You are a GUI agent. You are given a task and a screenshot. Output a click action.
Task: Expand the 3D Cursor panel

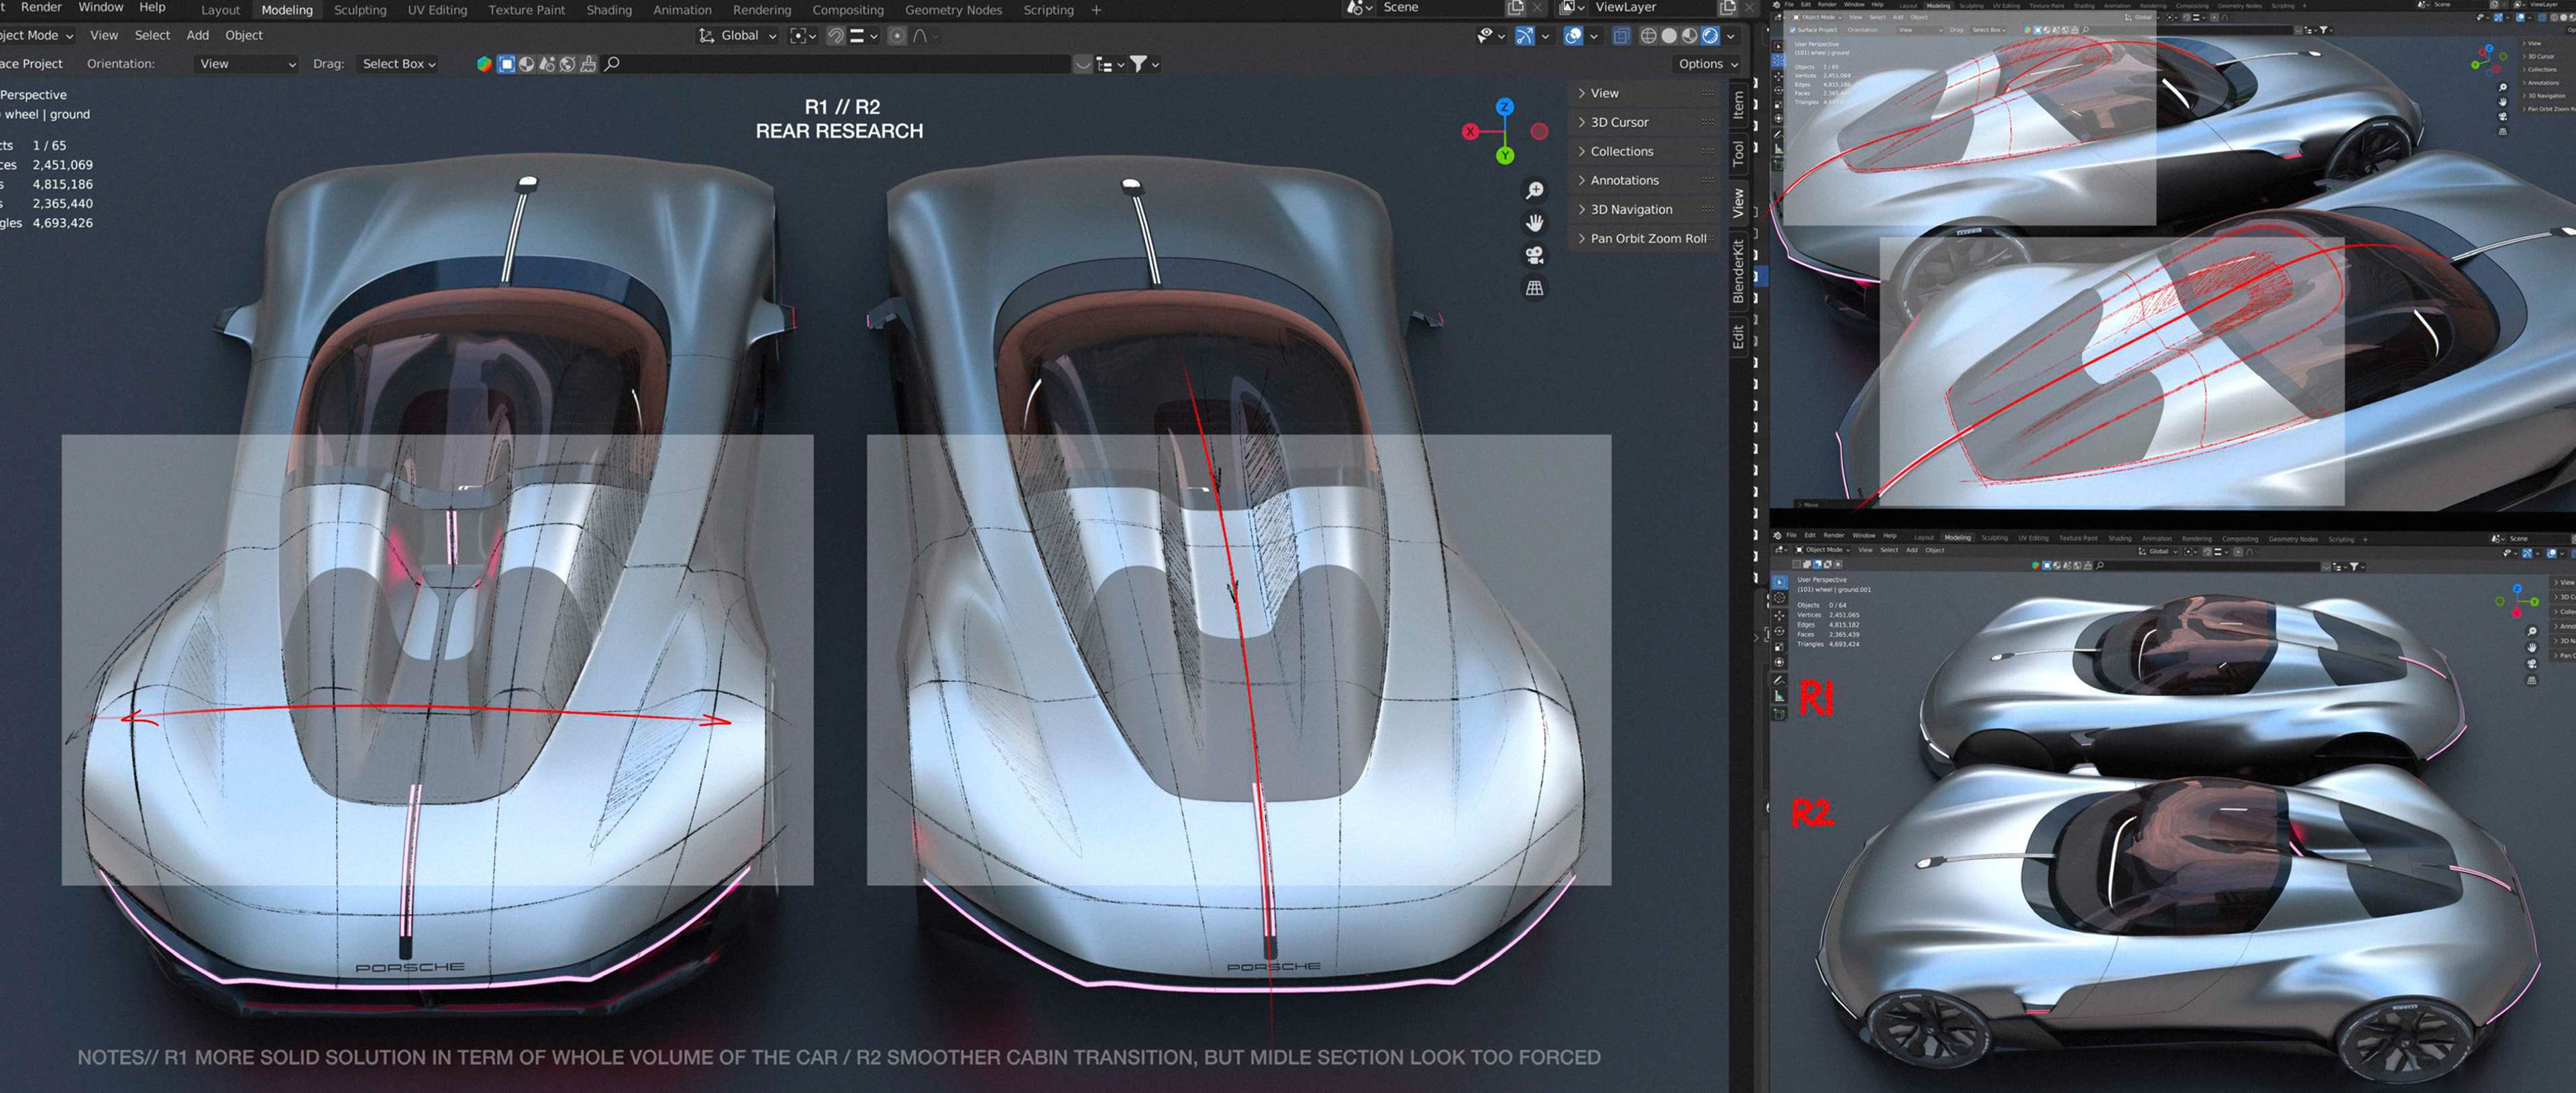[1619, 122]
